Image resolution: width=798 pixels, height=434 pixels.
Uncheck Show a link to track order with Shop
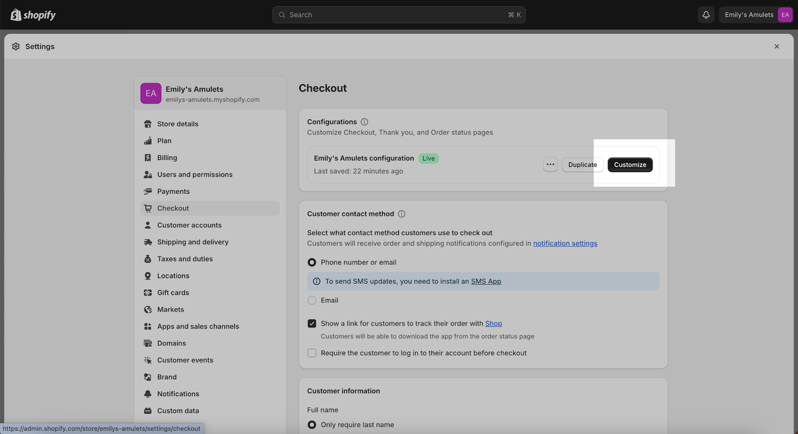click(312, 324)
